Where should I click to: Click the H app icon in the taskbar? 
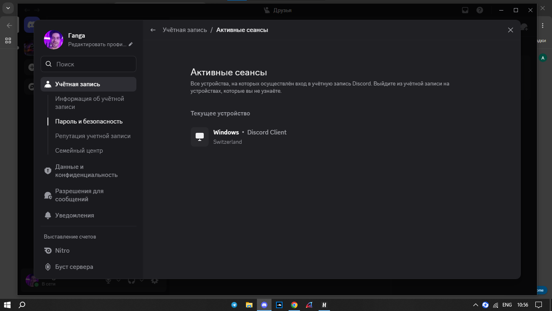(324, 305)
